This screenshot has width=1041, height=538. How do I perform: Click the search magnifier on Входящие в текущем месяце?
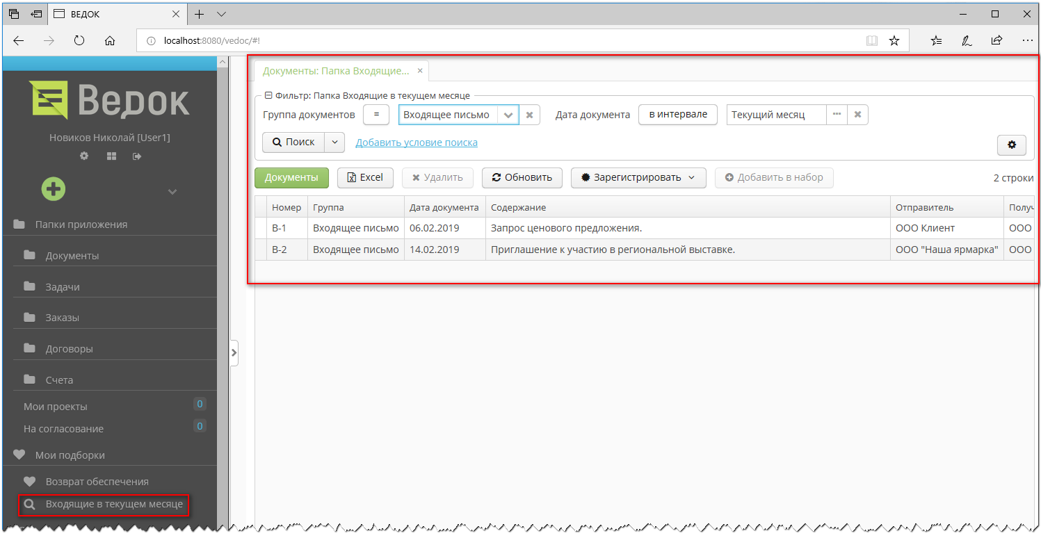pyautogui.click(x=29, y=505)
